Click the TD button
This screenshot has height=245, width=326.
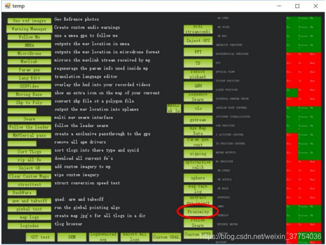[198, 63]
